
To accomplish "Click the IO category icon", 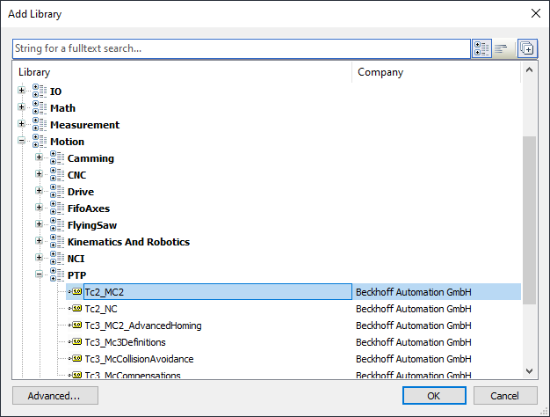I will (40, 91).
